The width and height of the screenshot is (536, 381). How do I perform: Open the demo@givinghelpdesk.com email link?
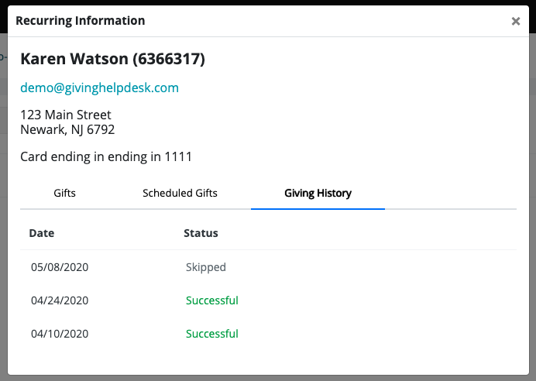99,88
